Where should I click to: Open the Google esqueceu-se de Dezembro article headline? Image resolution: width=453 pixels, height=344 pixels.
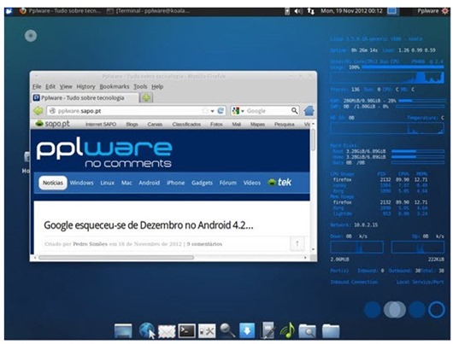[x=149, y=225]
